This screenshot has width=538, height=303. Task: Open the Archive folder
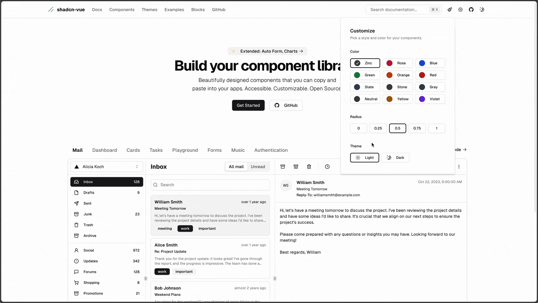coord(107,235)
